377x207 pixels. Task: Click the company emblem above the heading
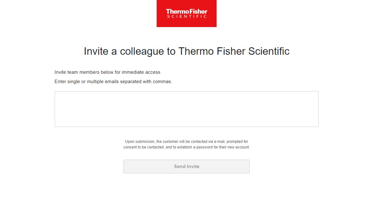pyautogui.click(x=186, y=13)
